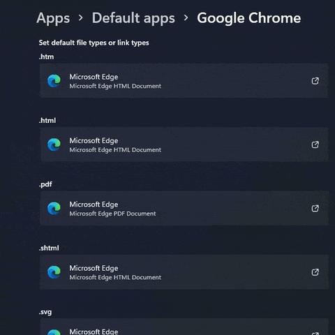Open the external link icon for .shtml
Image resolution: width=335 pixels, height=335 pixels.
pyautogui.click(x=315, y=272)
